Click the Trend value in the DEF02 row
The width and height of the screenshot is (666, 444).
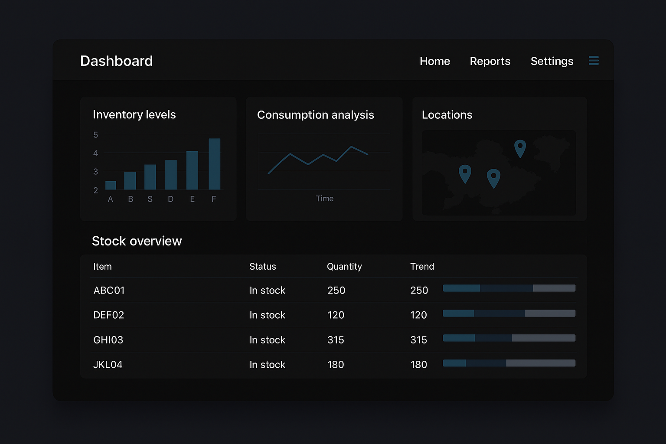coord(418,315)
